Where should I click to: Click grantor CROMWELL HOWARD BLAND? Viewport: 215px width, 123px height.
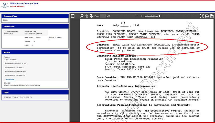[15, 72]
